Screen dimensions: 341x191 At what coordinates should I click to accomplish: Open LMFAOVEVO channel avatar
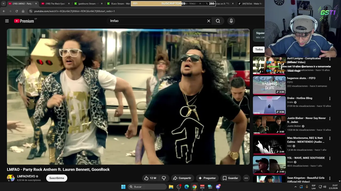(11, 178)
